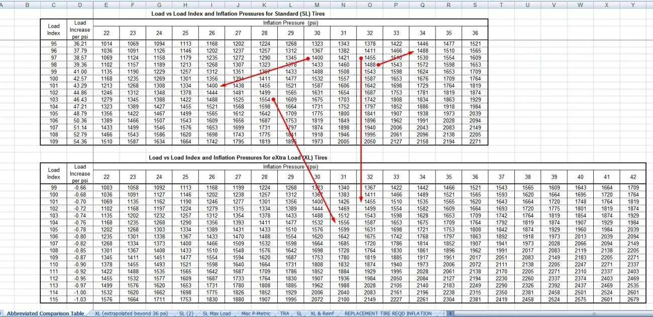This screenshot has width=653, height=317.
Task: Click the horizontal scrollbar's left arrow
Action: 451,313
